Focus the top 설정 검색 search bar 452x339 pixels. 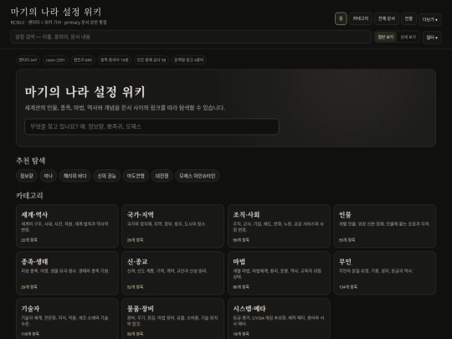coord(191,37)
